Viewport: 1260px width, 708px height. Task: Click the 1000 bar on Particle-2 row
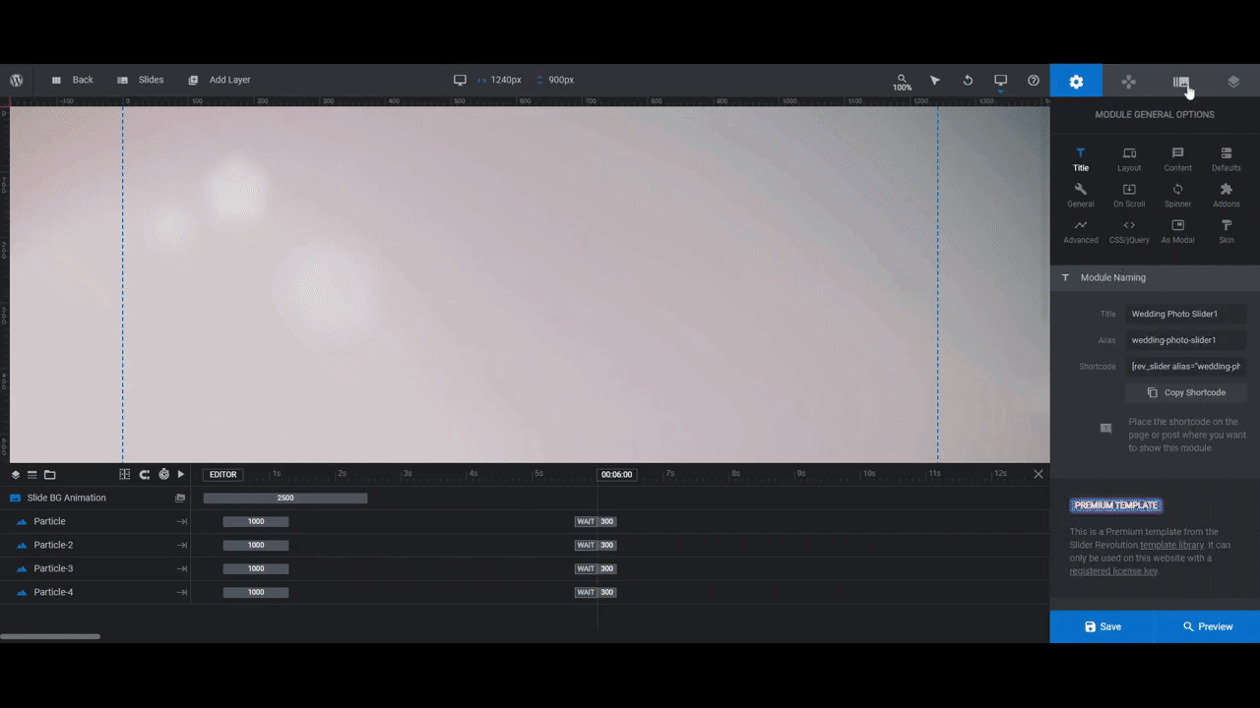256,545
